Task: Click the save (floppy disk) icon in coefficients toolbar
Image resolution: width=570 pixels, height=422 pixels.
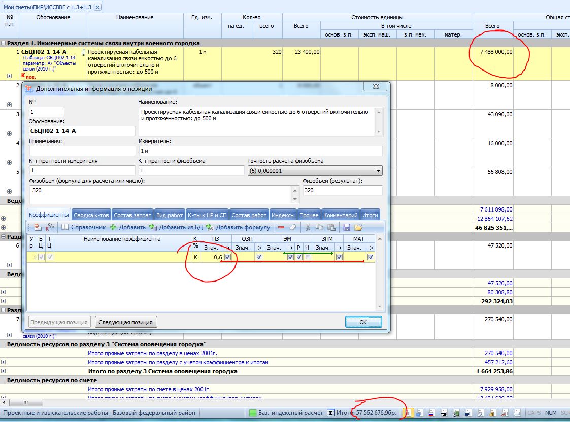Action: [x=347, y=227]
